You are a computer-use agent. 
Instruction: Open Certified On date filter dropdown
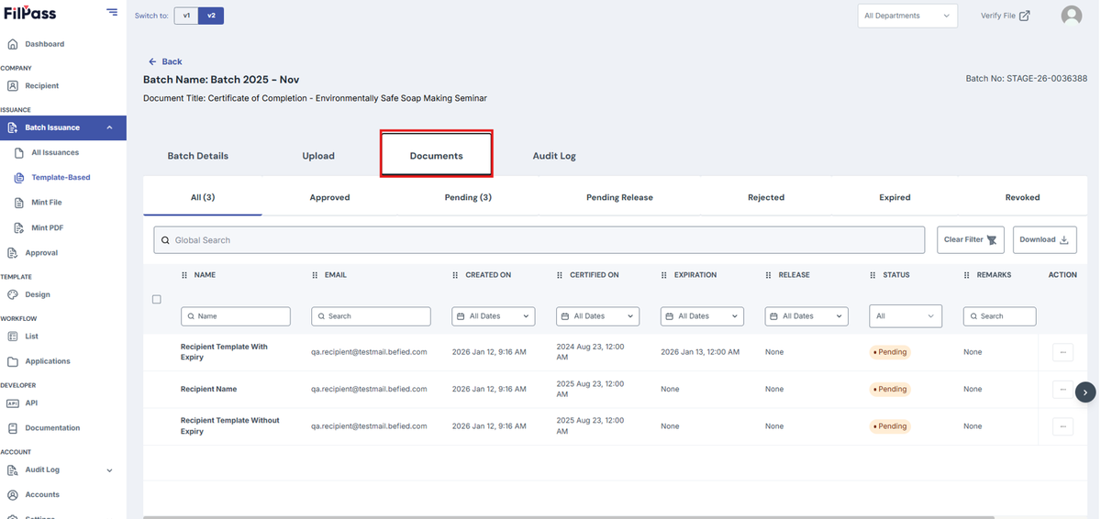(597, 316)
